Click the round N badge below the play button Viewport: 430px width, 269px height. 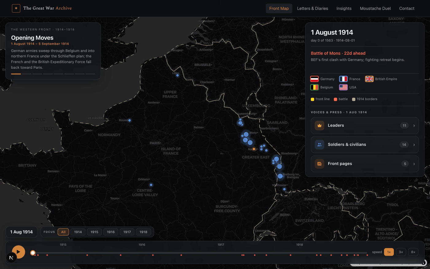11,258
